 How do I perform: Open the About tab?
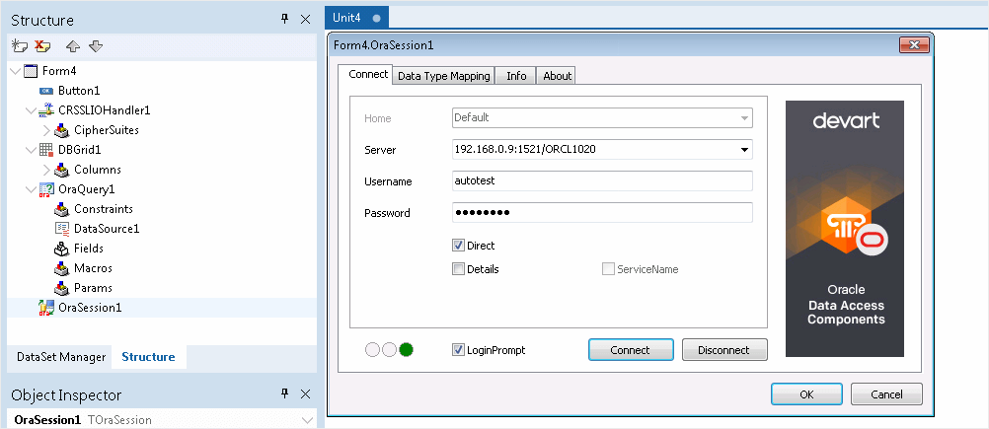[x=557, y=76]
